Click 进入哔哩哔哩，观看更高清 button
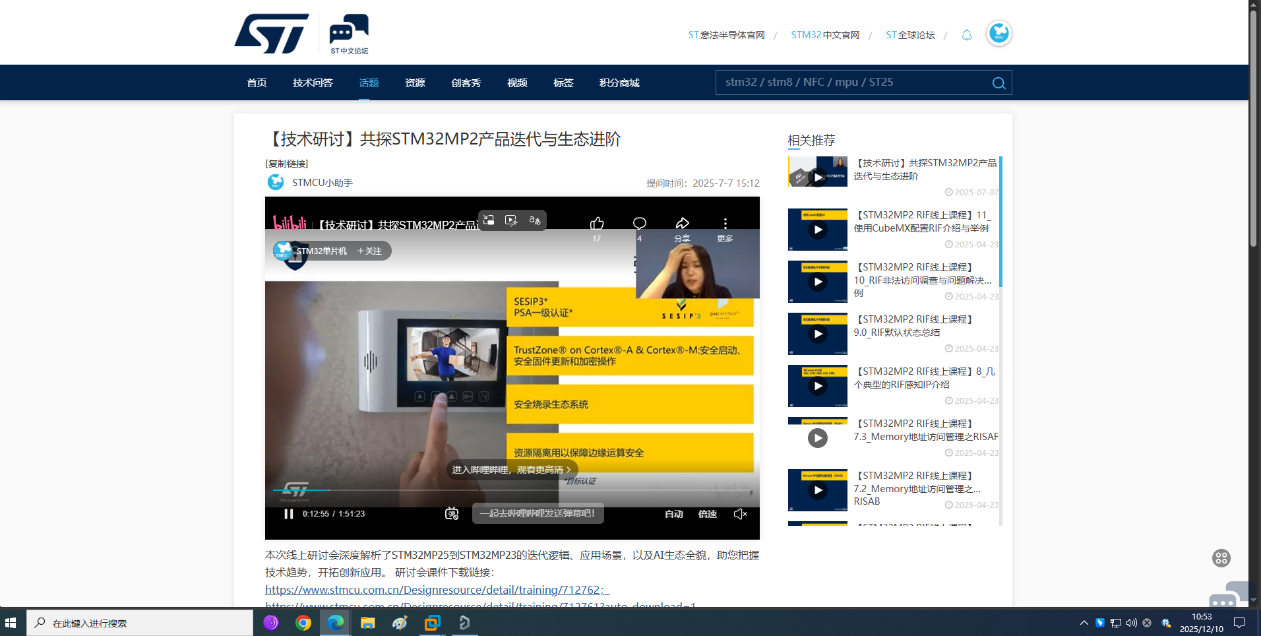This screenshot has width=1261, height=636. coord(512,470)
